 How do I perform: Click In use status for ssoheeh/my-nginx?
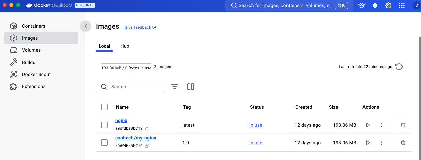256,143
